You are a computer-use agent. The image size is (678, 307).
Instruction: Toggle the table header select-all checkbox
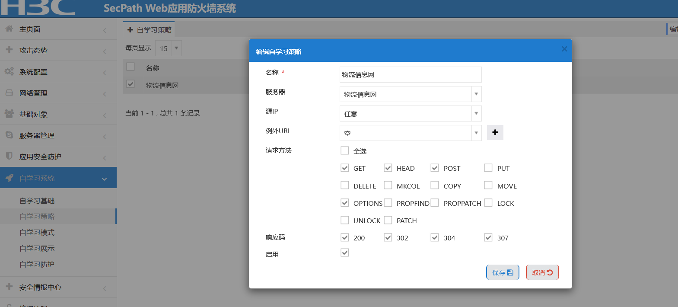[131, 67]
